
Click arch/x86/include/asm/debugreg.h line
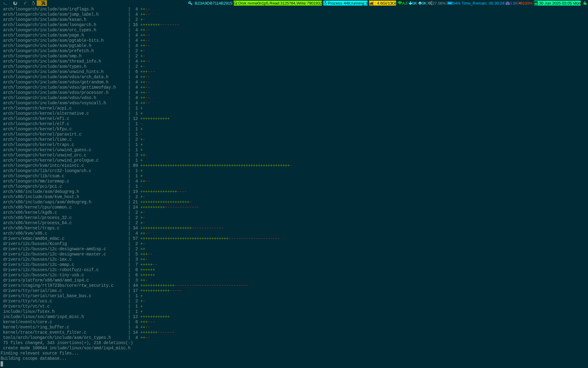95,192
